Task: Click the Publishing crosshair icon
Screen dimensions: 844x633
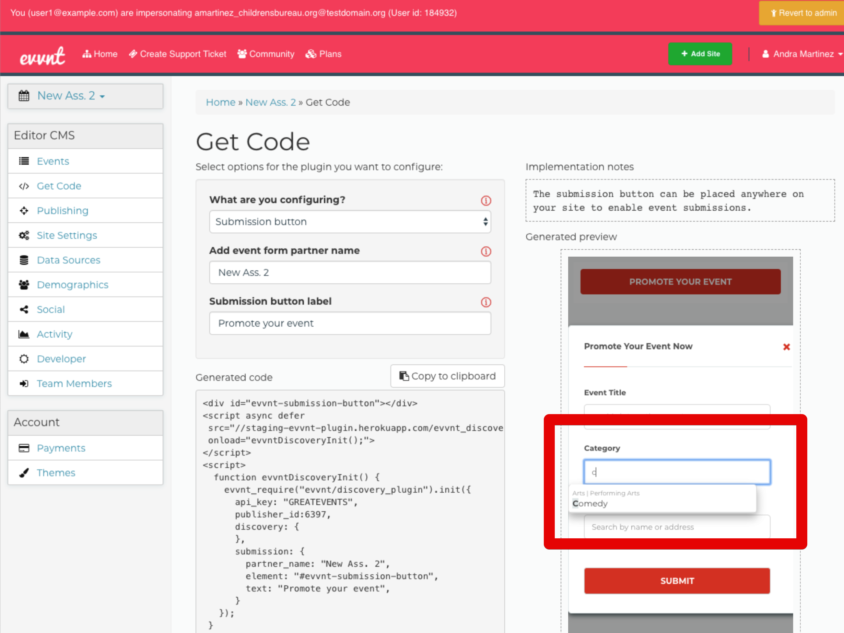Action: point(24,211)
